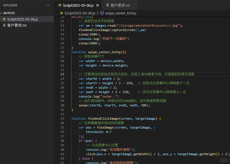This screenshot has width=230, height=164.
Task: Click the "开始下一次循环" log string
Action: (x=114, y=39)
